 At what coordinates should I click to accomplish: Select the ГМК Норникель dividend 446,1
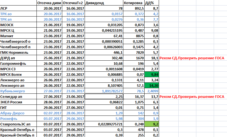104,53
